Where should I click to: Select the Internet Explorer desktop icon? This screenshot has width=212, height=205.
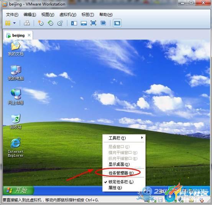tap(16, 148)
